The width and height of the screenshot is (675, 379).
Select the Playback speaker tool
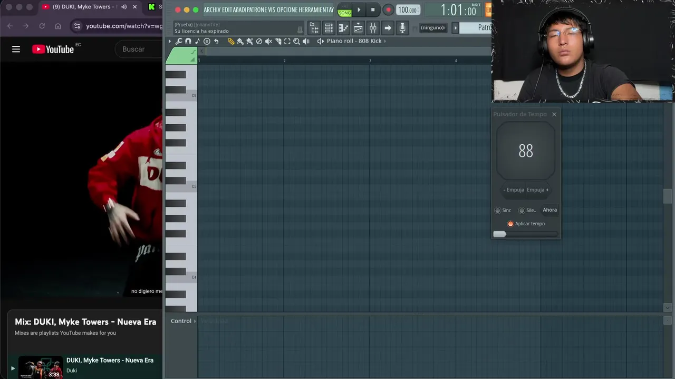pos(306,41)
